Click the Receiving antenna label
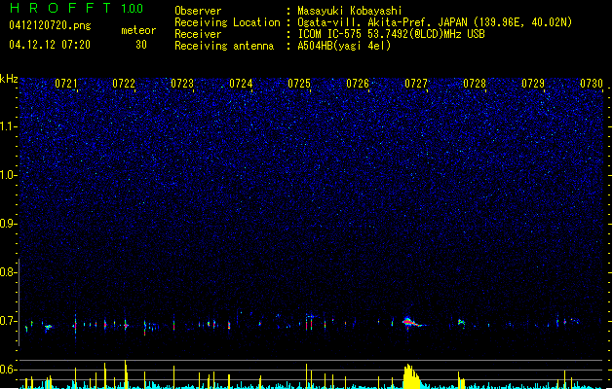 [x=224, y=46]
